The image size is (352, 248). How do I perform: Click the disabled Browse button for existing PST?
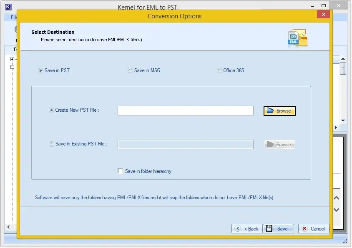[279, 145]
